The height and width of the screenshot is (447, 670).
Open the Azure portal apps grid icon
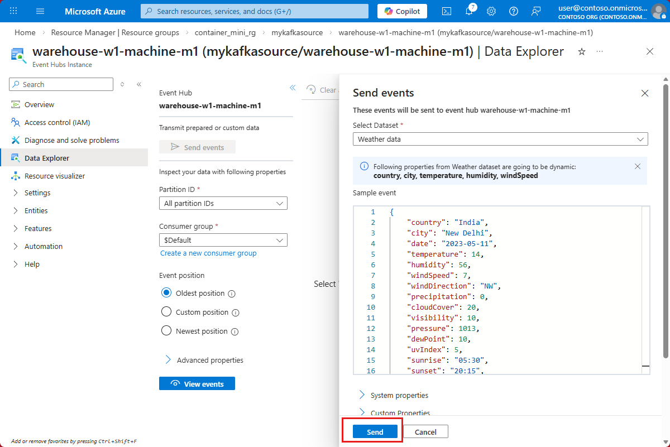pos(13,11)
